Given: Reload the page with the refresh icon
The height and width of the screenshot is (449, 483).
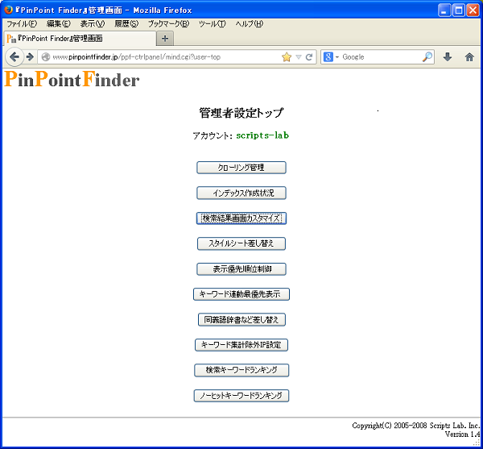Looking at the screenshot, I should pyautogui.click(x=309, y=57).
